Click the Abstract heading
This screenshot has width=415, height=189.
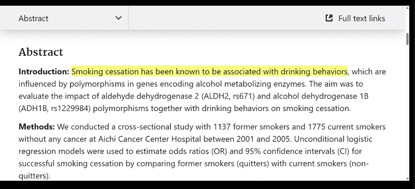(x=41, y=52)
